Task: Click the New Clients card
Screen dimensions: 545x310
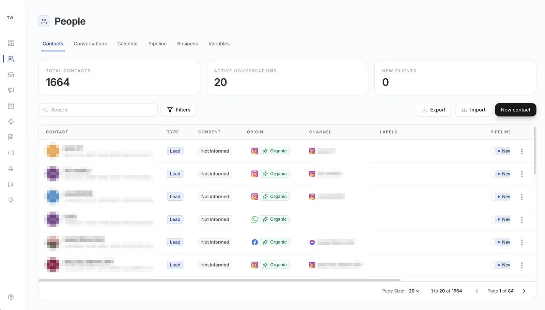Action: [455, 78]
